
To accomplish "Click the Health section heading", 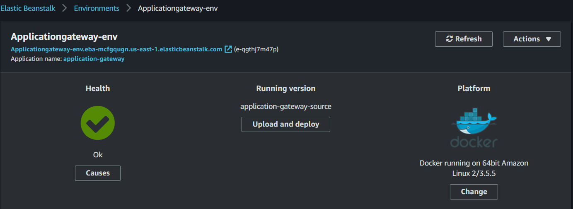I will pos(98,88).
